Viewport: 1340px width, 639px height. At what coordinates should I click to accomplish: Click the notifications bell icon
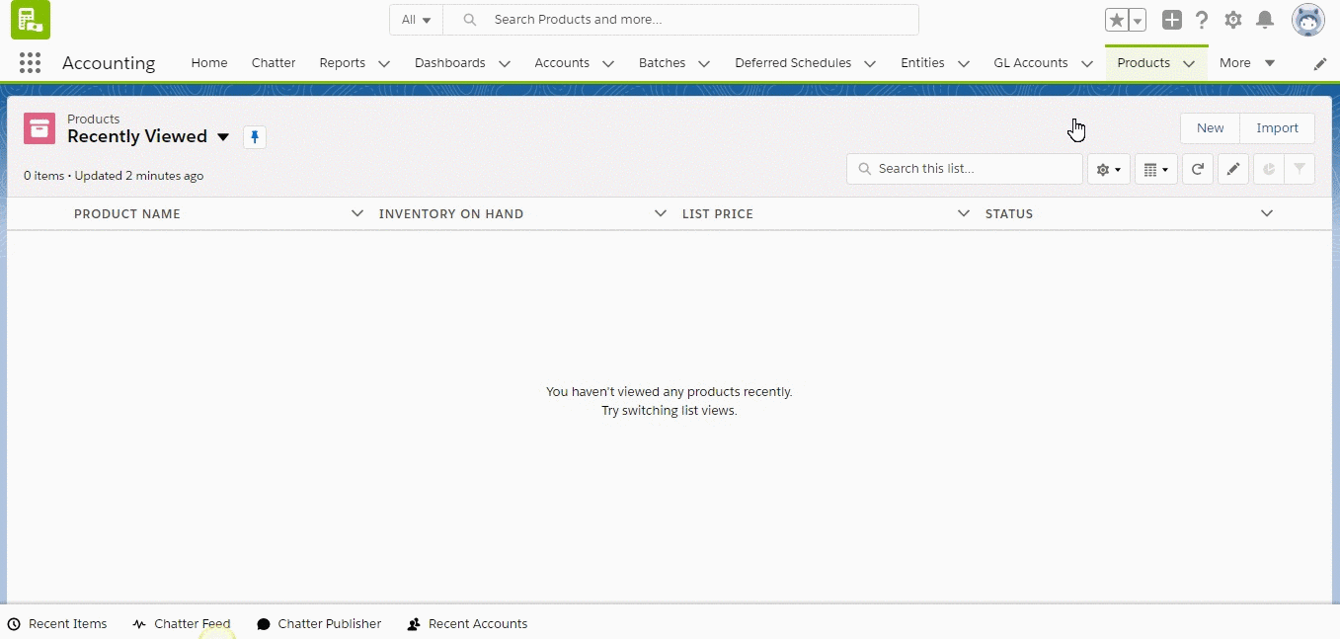[x=1264, y=20]
